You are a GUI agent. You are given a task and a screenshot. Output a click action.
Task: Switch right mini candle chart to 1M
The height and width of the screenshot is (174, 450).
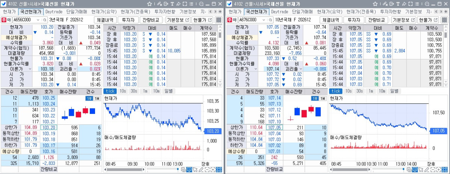tap(323, 98)
